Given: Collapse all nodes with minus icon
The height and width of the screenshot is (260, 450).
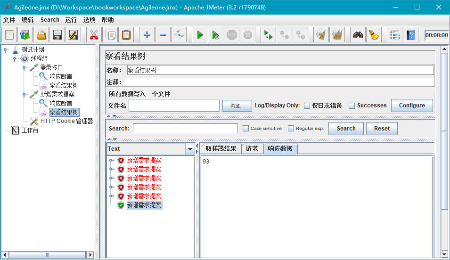Looking at the screenshot, I should click(163, 35).
